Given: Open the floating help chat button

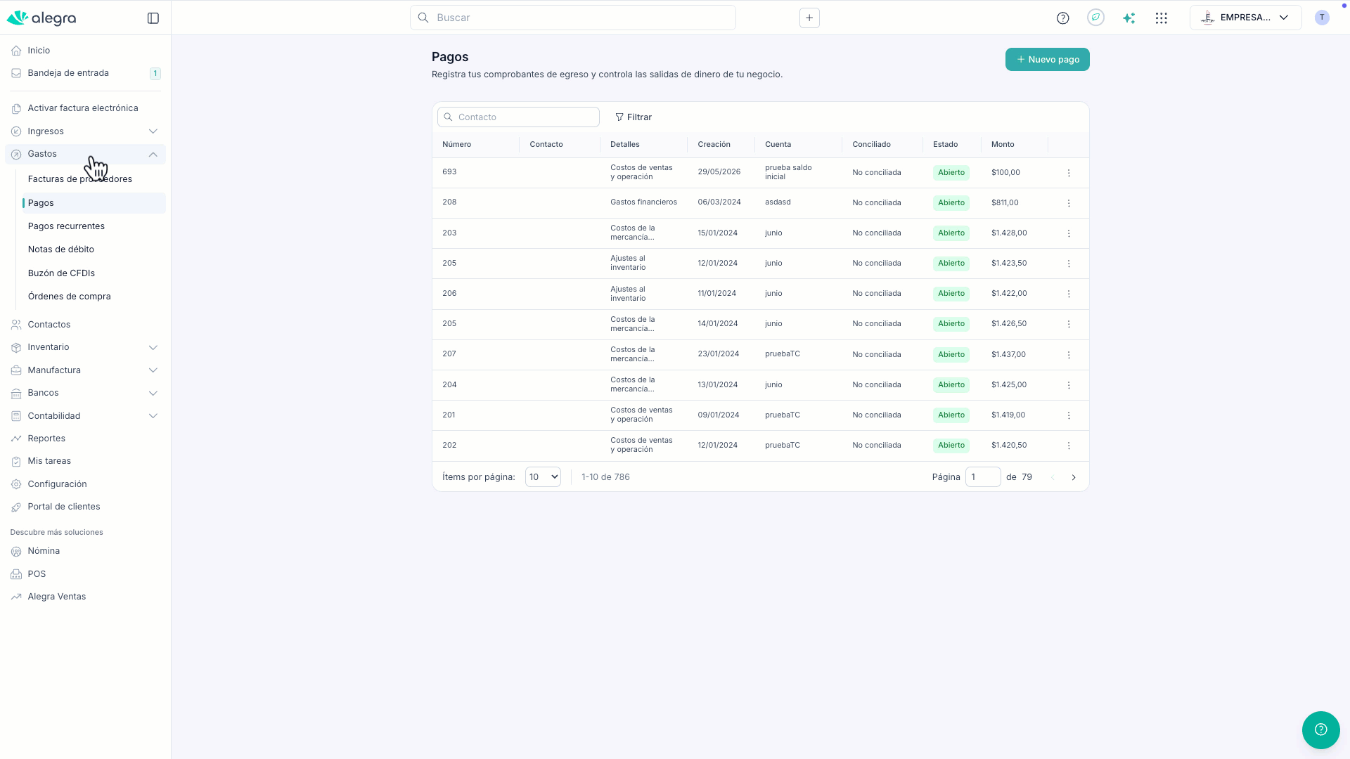Looking at the screenshot, I should [1320, 729].
